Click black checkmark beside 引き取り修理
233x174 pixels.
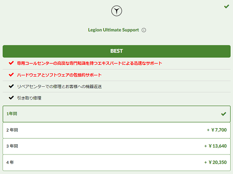click(x=11, y=97)
